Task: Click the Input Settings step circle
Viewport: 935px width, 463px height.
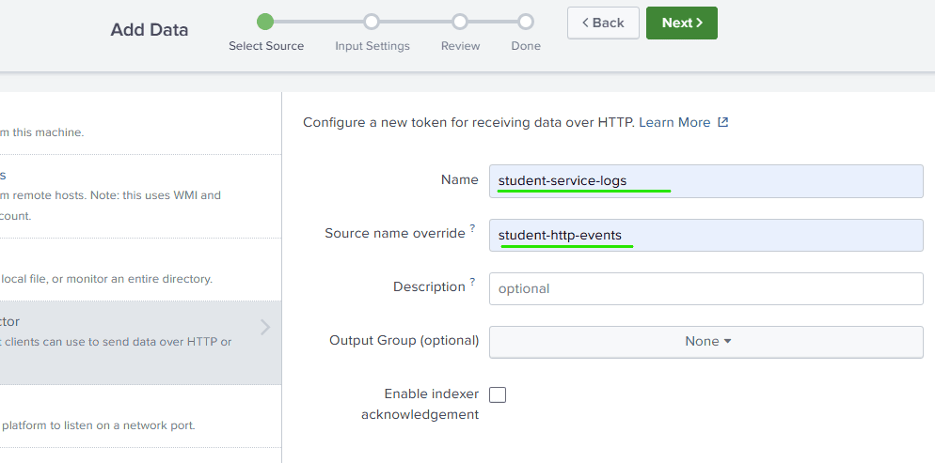Action: (x=372, y=22)
